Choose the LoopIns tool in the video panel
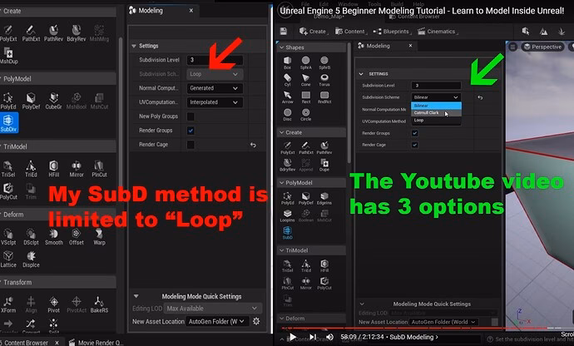The height and width of the screenshot is (346, 574). click(287, 215)
